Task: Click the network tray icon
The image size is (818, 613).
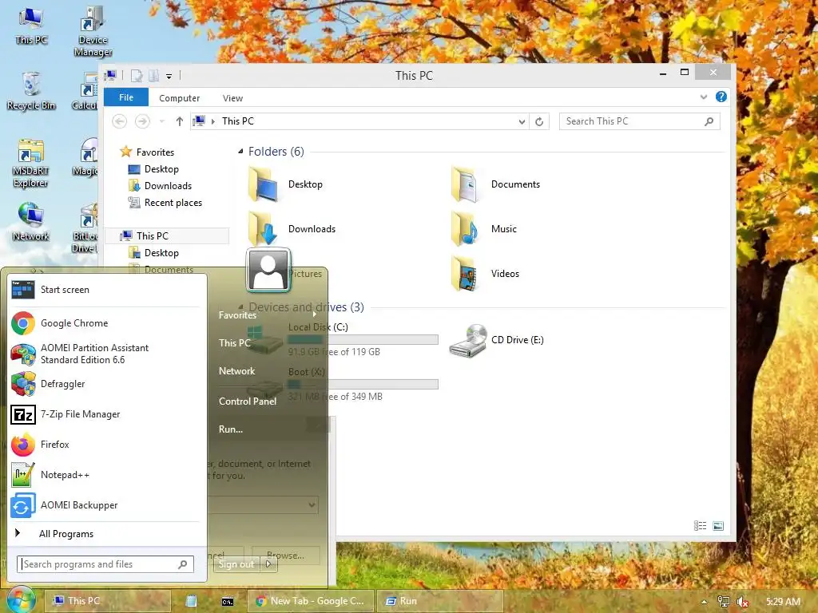Action: point(723,602)
